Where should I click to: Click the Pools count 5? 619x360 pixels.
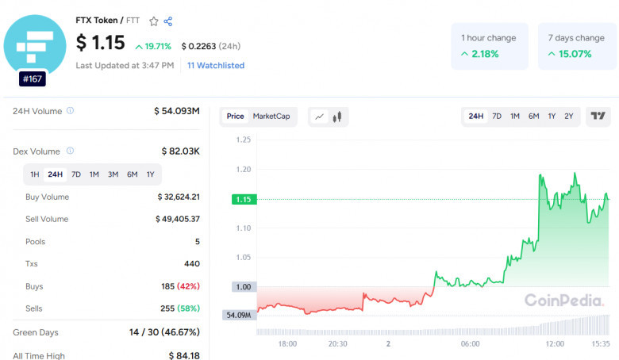click(198, 242)
